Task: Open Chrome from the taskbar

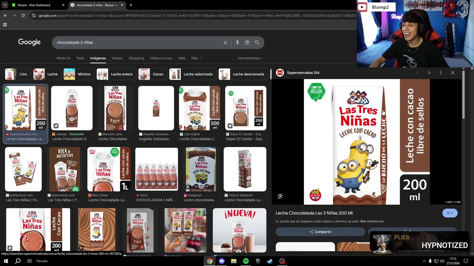Action: tap(210, 261)
